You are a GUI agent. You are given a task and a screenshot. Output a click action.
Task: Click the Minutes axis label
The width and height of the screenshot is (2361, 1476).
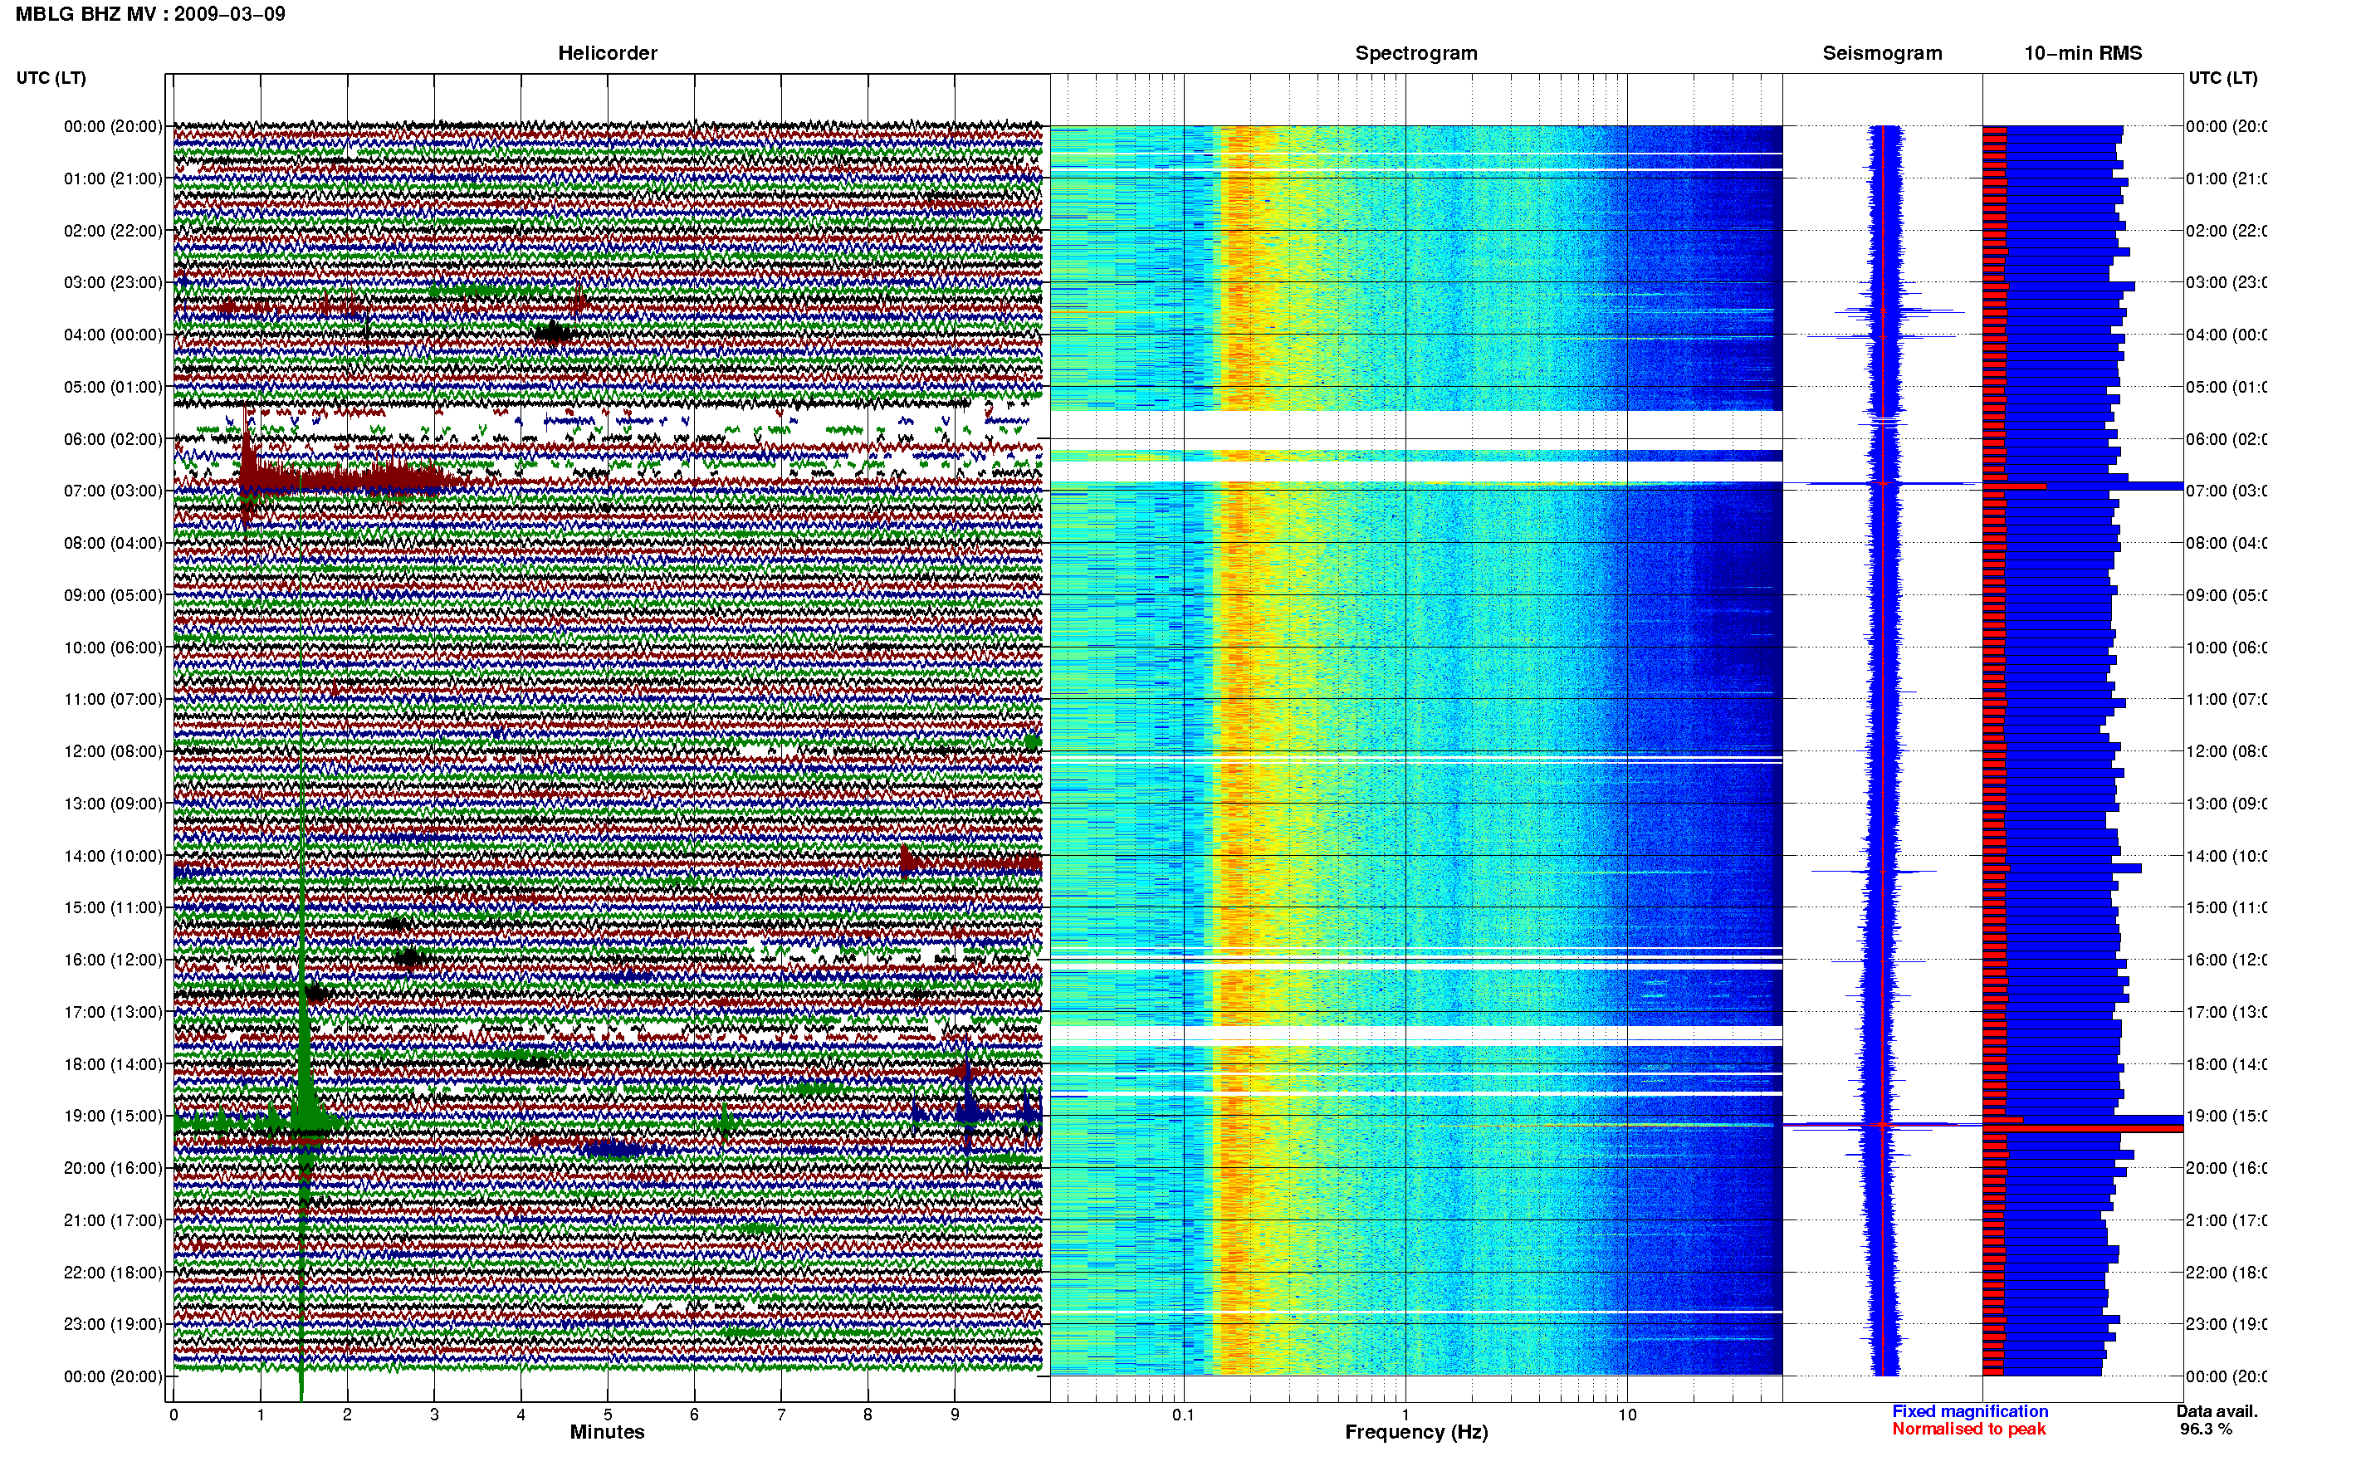(607, 1432)
